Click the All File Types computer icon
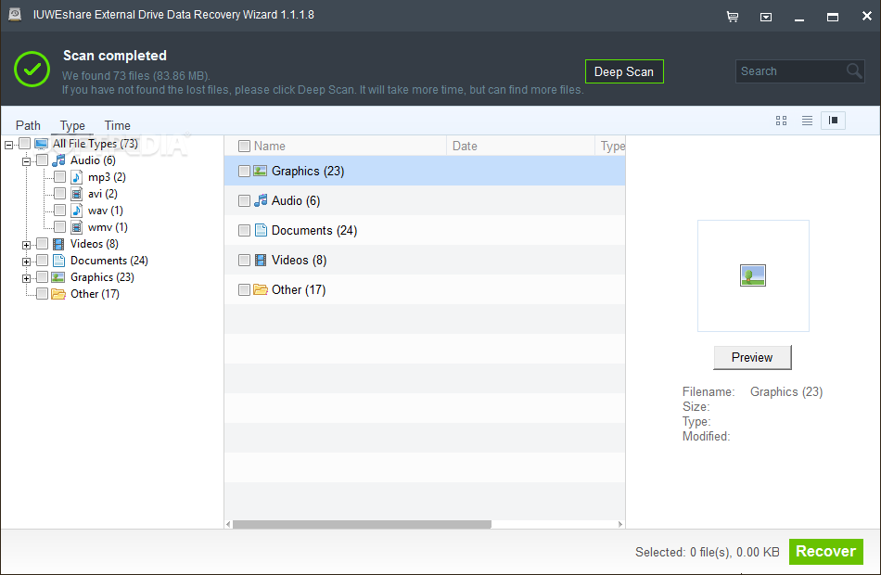Image resolution: width=881 pixels, height=575 pixels. [x=41, y=144]
